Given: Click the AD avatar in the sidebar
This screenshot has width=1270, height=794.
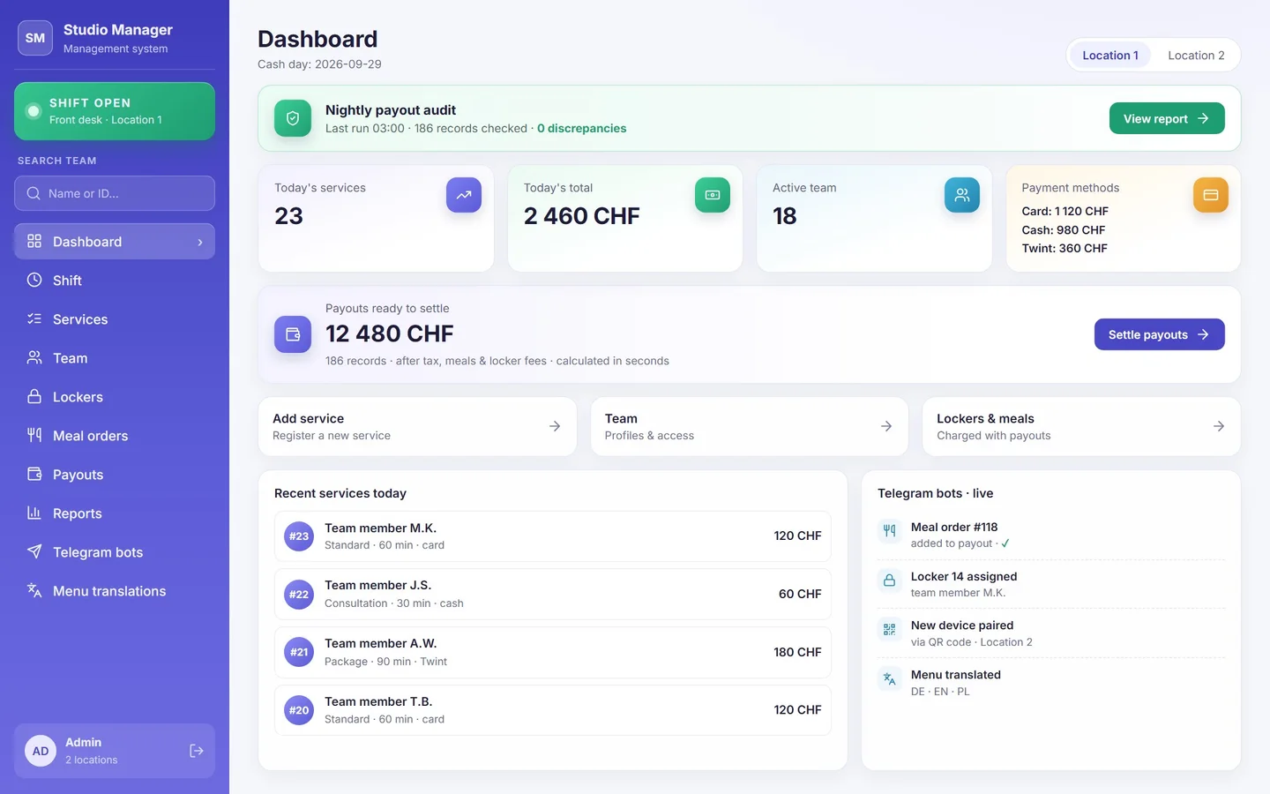Looking at the screenshot, I should pyautogui.click(x=41, y=751).
